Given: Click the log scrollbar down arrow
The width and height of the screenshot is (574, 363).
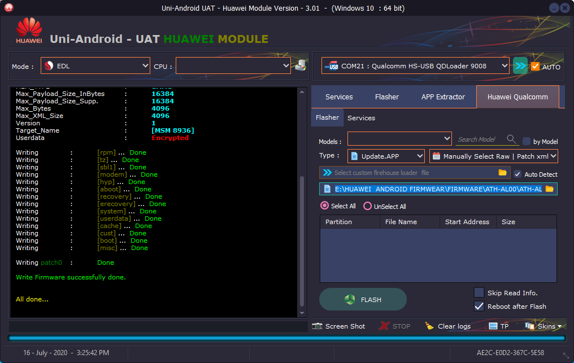Looking at the screenshot, I should pos(302,313).
